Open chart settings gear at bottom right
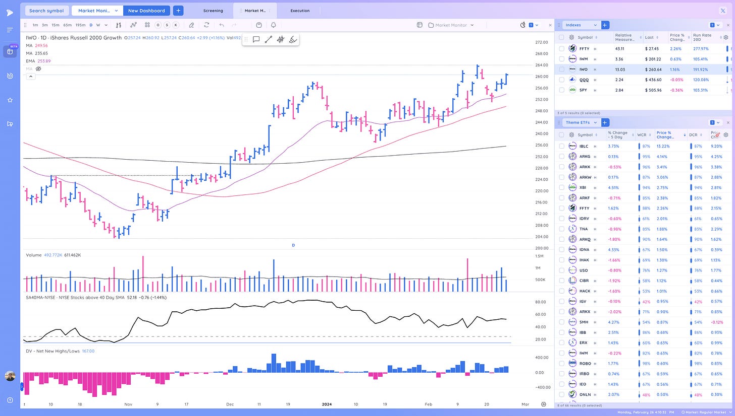The width and height of the screenshot is (735, 416). click(544, 404)
